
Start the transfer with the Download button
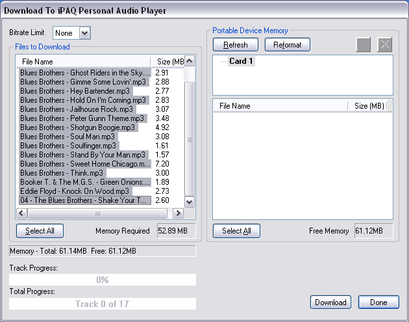(330, 302)
